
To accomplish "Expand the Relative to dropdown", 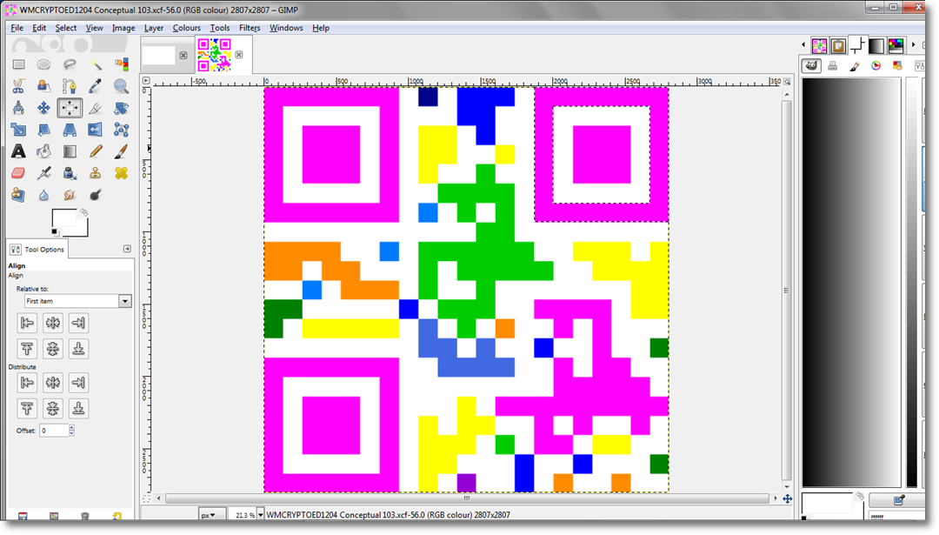I will pyautogui.click(x=124, y=301).
